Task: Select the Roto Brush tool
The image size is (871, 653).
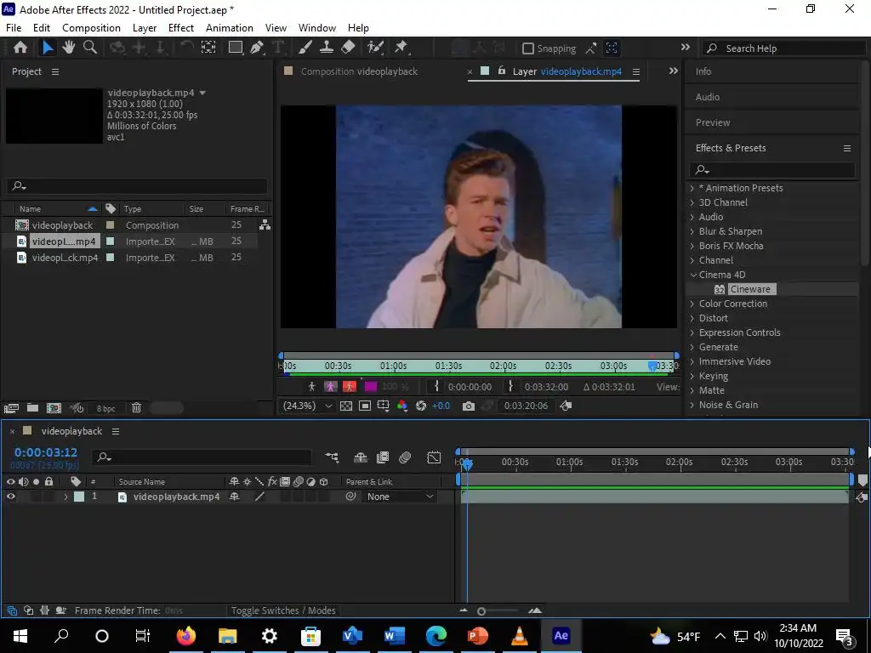Action: [375, 48]
